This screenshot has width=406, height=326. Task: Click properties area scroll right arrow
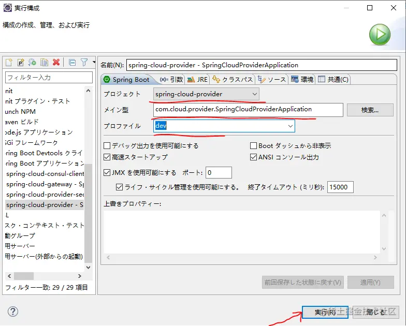coord(375,258)
